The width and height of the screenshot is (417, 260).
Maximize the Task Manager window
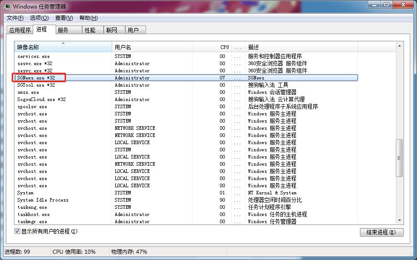(386, 4)
